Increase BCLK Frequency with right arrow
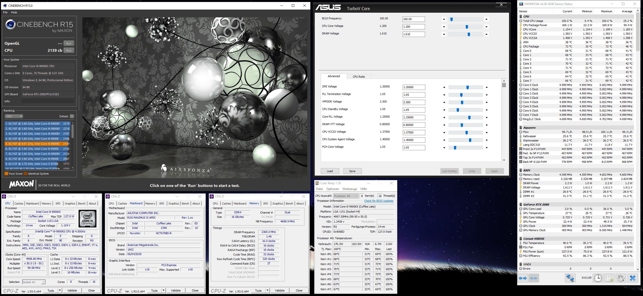The image size is (643, 296). [487, 19]
